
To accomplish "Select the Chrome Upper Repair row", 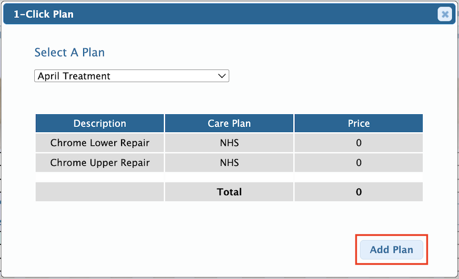I will coord(100,163).
